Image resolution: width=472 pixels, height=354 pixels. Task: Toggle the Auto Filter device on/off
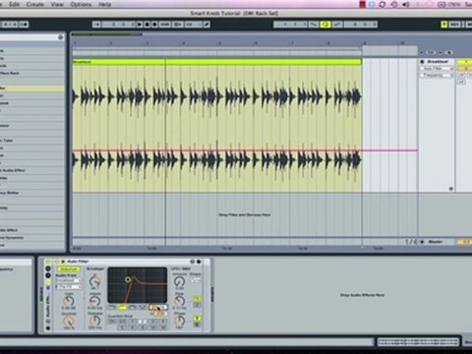[x=57, y=262]
